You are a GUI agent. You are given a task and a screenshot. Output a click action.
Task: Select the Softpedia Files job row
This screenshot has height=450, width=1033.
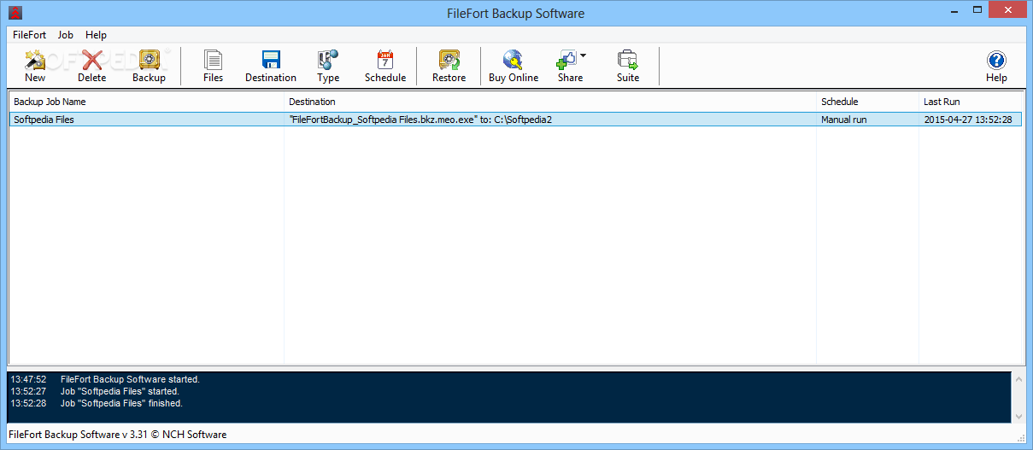click(x=515, y=120)
